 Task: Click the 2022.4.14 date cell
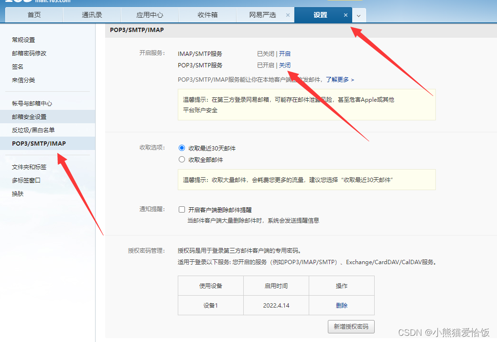[276, 305]
